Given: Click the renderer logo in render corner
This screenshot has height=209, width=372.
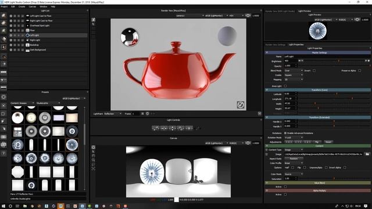Looking at the screenshot, I should click(241, 105).
